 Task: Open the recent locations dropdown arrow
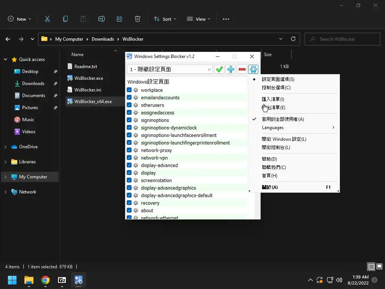[x=32, y=39]
